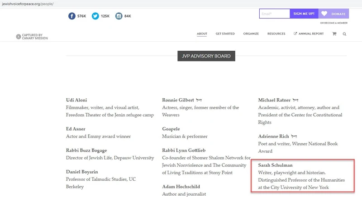The width and height of the screenshot is (362, 197).
Task: Click the Annual Report external link icon
Action: [295, 34]
